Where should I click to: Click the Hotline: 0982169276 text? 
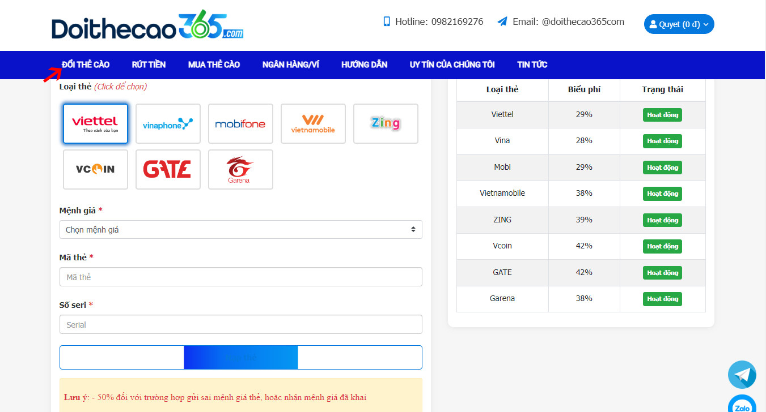click(439, 22)
